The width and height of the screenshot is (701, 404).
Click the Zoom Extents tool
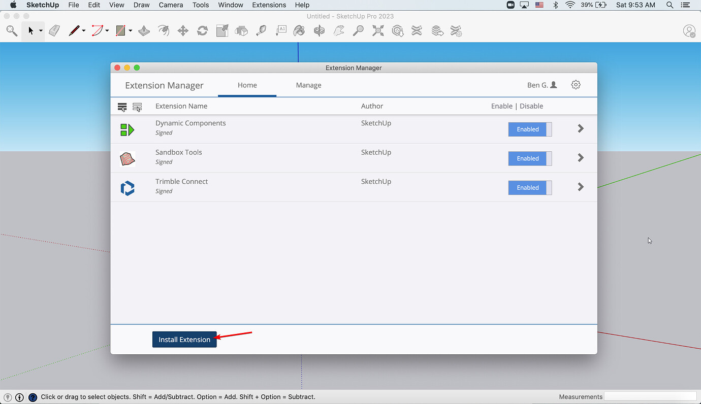[x=378, y=31]
